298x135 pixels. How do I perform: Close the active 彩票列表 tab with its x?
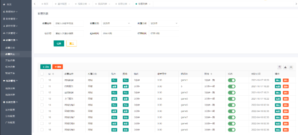coord(150,4)
